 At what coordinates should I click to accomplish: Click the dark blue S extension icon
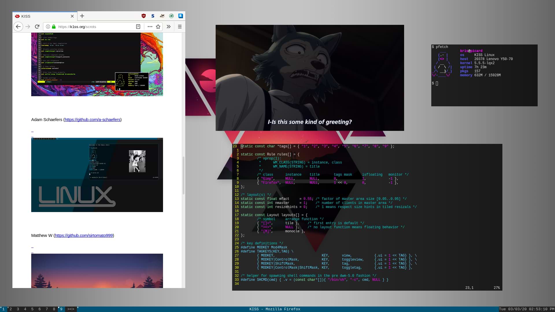pos(153,16)
